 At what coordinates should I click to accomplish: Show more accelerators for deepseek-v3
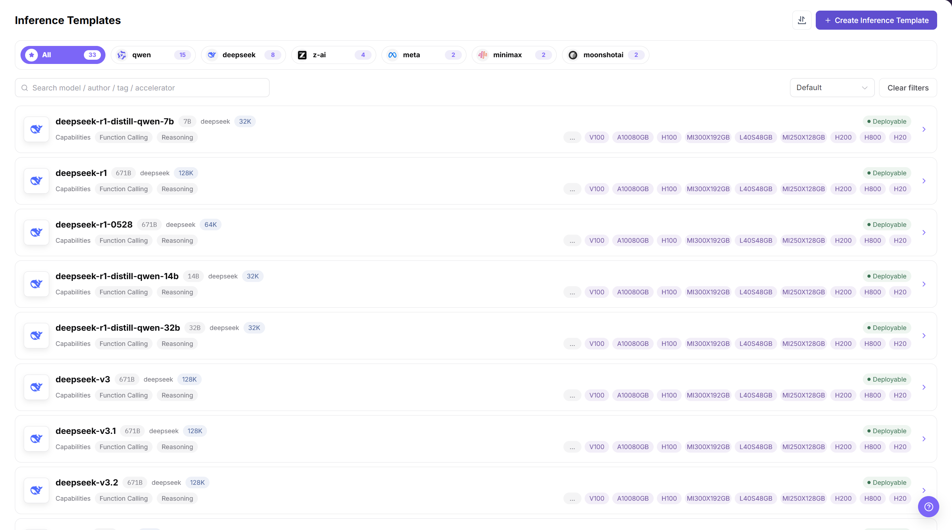[572, 395]
